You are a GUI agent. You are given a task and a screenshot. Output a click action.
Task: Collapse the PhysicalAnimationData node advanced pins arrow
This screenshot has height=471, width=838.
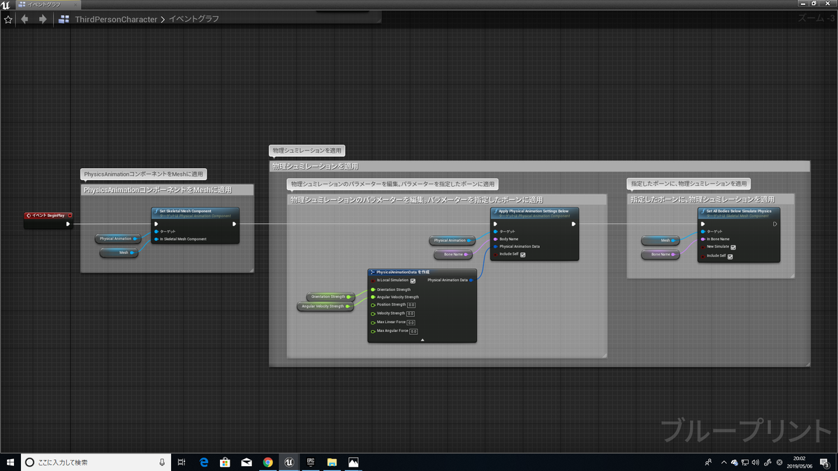422,339
